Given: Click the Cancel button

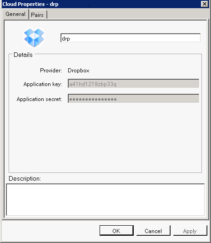Looking at the screenshot, I should (x=153, y=231).
